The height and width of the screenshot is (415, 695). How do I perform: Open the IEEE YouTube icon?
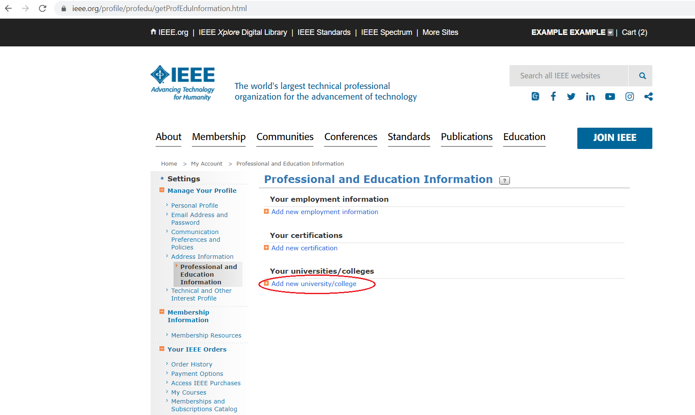pos(610,97)
